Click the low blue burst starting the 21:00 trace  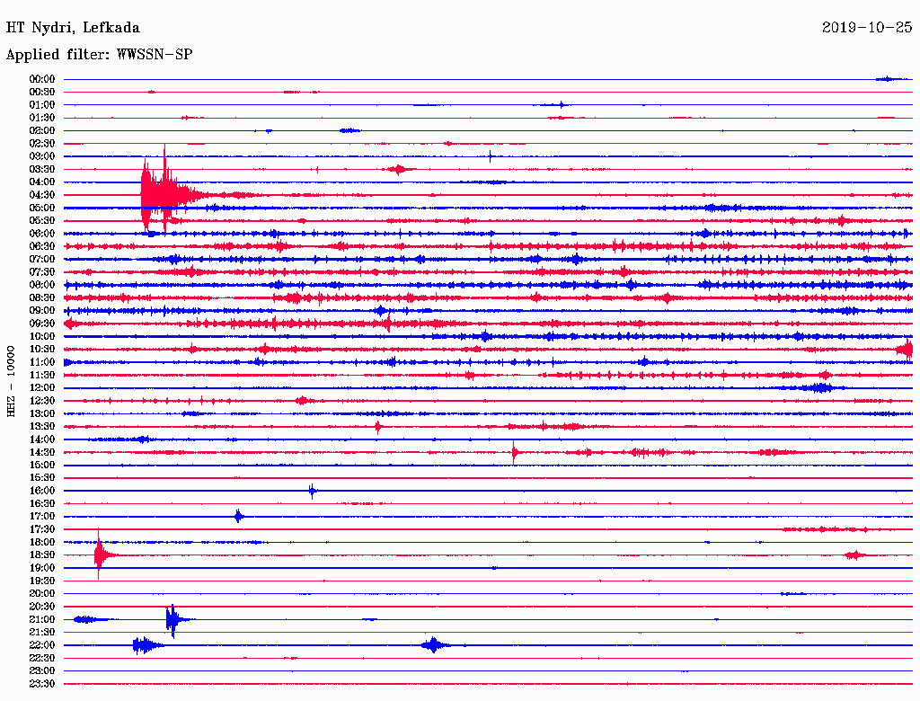click(x=87, y=619)
